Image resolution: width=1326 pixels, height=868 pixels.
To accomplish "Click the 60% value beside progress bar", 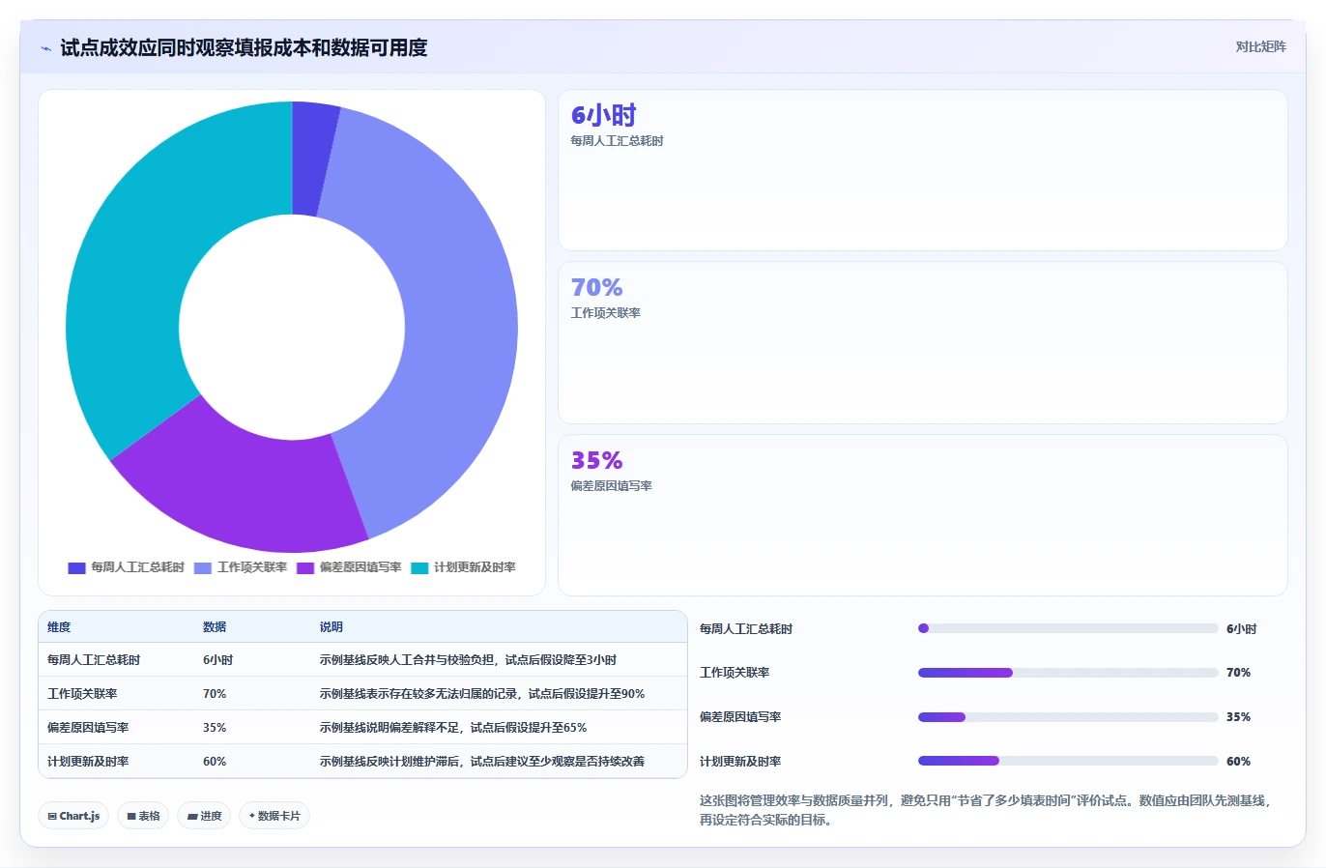I will pyautogui.click(x=1238, y=762).
